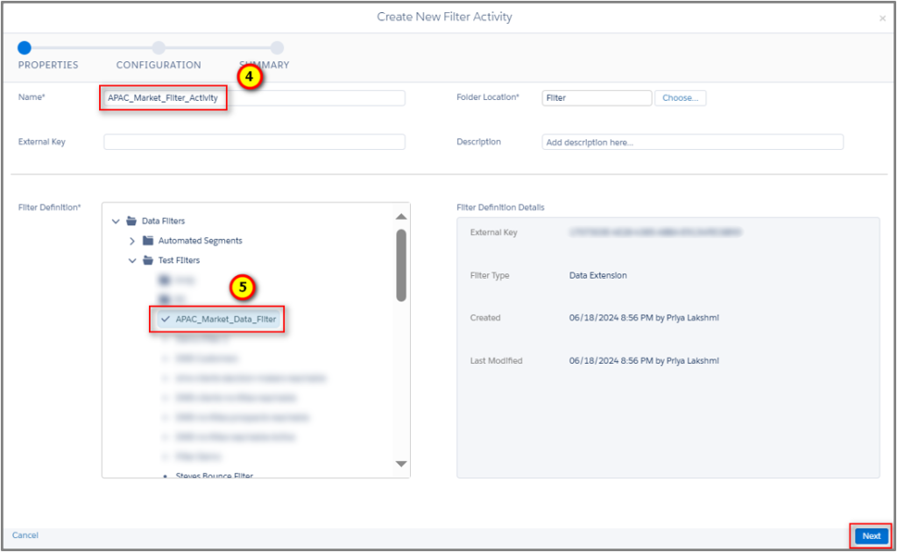Close the Create New Filter Activity dialog
Screen dimensions: 897x552
pyautogui.click(x=882, y=18)
